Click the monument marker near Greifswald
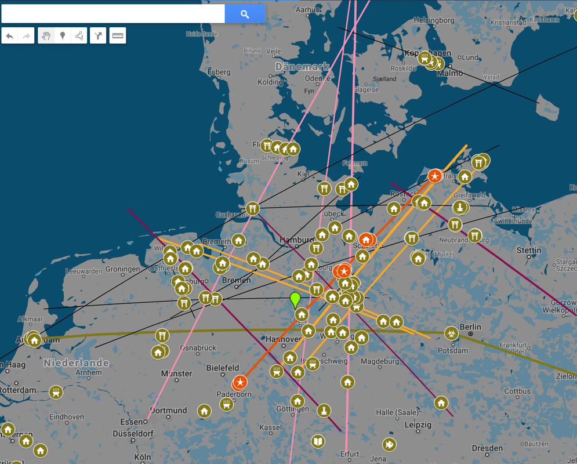 pos(460,208)
